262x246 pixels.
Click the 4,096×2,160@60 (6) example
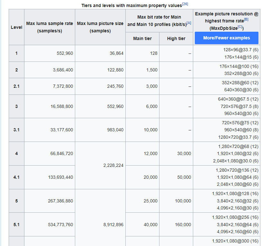(238, 232)
